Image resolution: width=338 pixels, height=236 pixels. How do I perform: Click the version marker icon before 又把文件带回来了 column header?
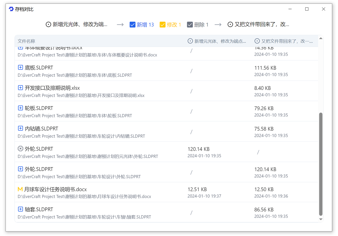tap(230, 24)
